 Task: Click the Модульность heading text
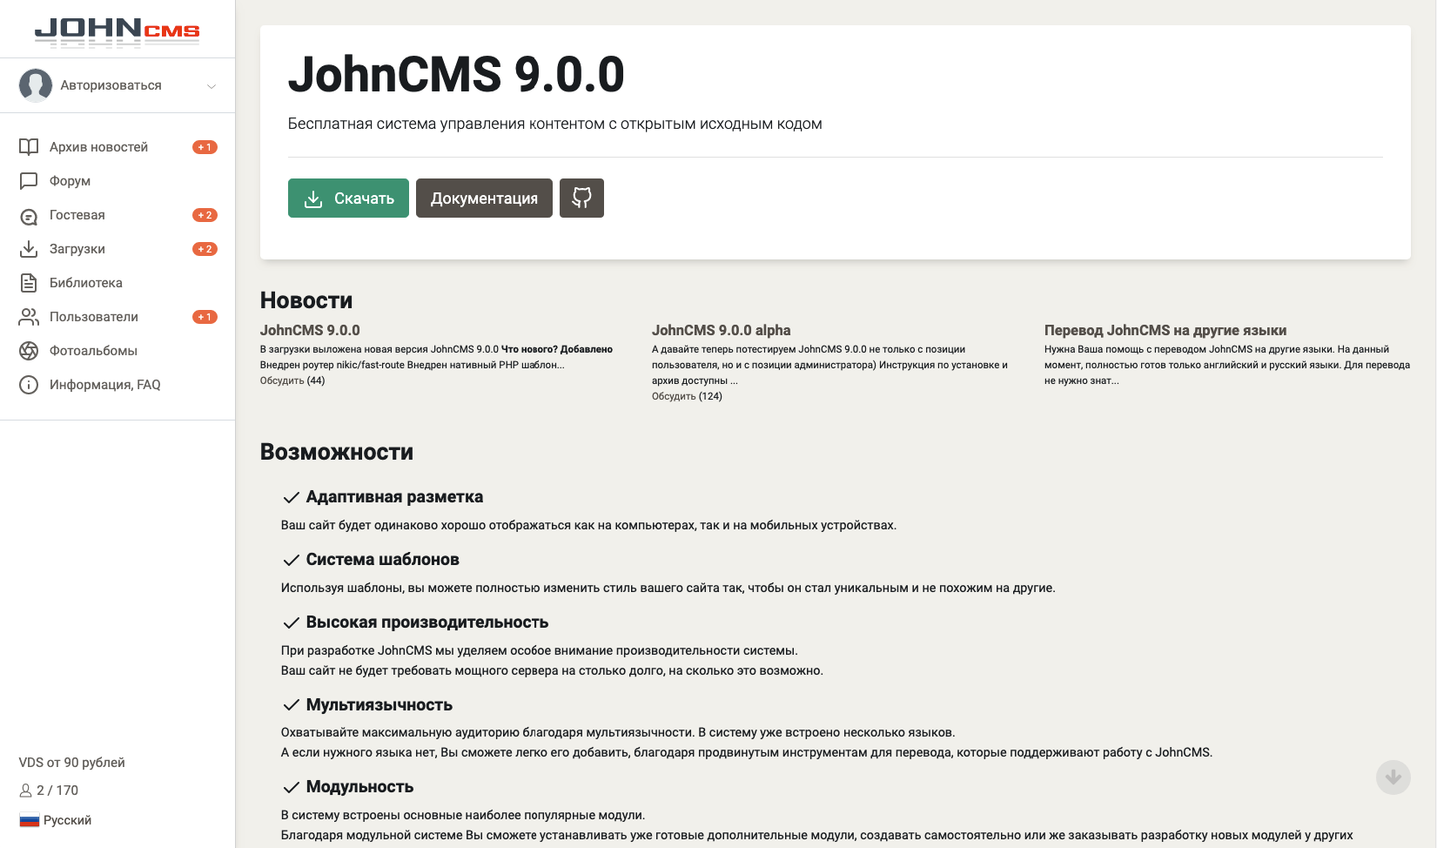[x=359, y=787]
